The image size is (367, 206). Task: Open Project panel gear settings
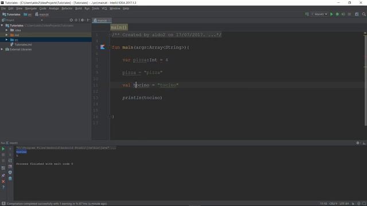click(82, 20)
